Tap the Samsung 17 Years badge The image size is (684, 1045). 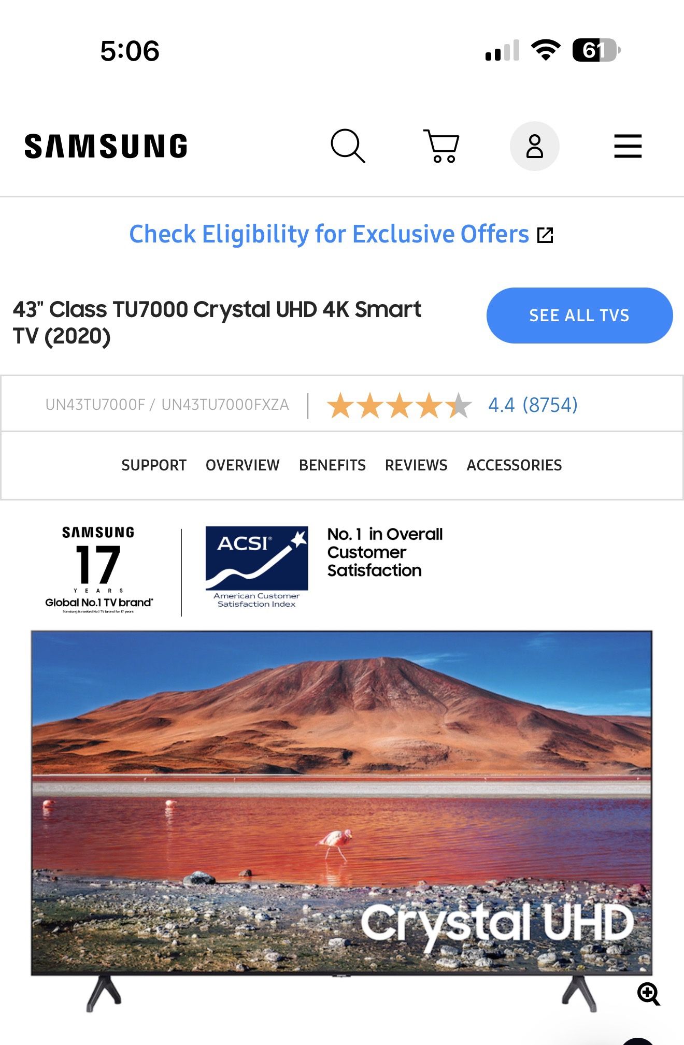[98, 570]
